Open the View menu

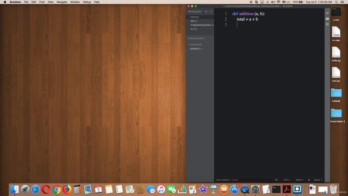coord(51,2)
